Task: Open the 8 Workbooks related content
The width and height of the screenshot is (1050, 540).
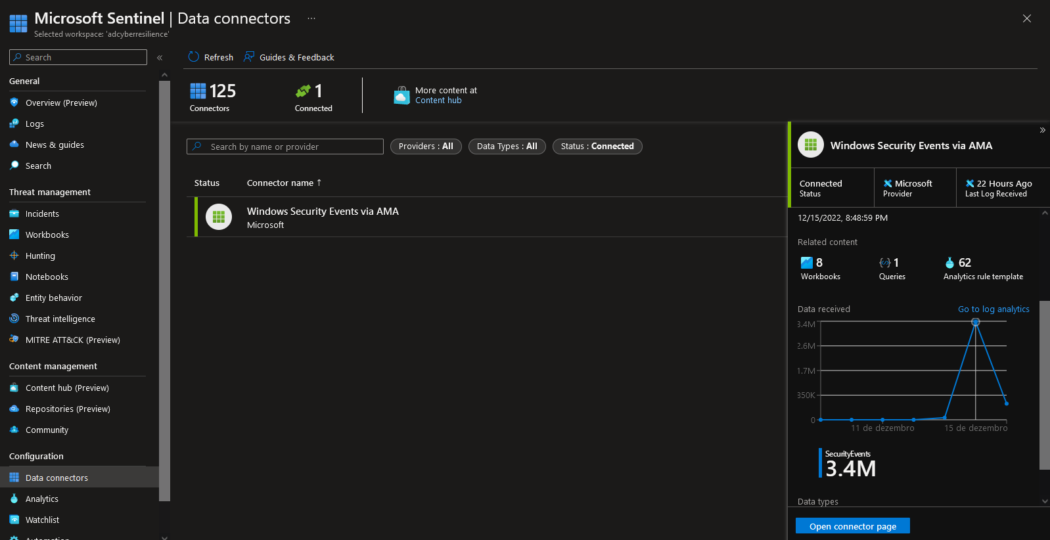Action: pyautogui.click(x=820, y=269)
